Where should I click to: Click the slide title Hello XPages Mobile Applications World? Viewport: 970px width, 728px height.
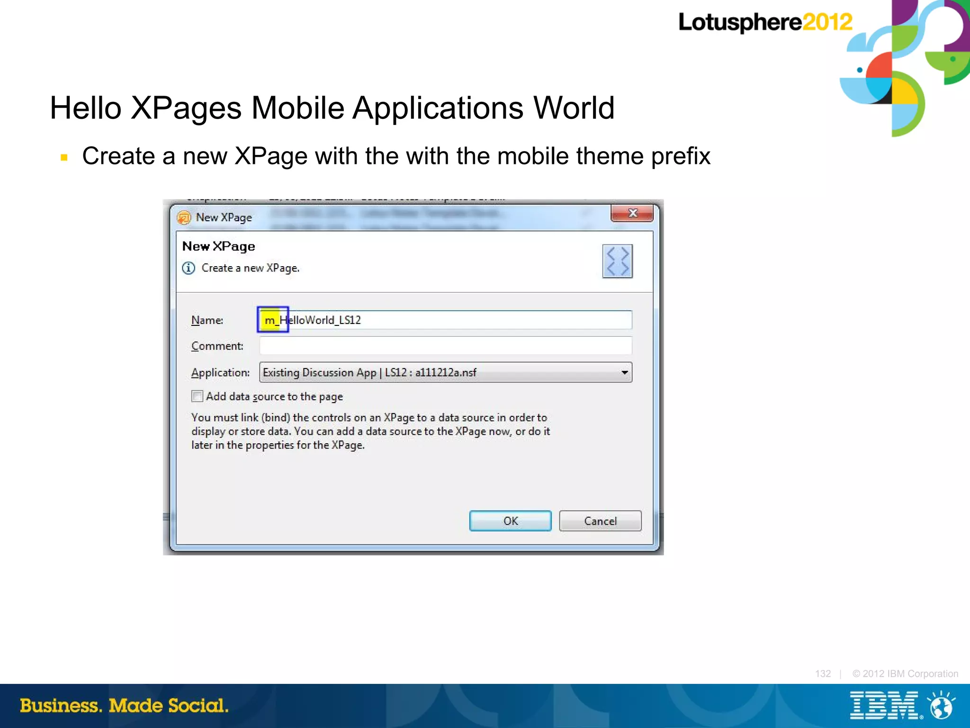pyautogui.click(x=332, y=108)
